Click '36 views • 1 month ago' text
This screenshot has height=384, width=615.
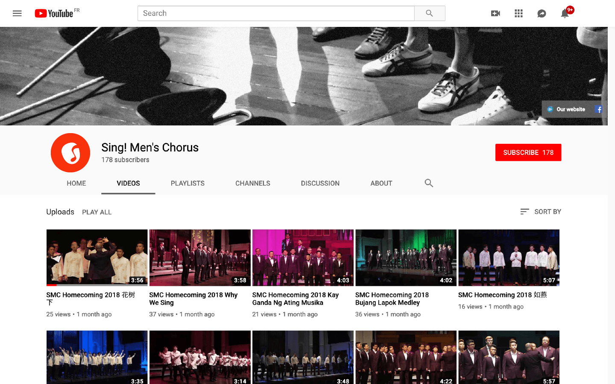(x=388, y=314)
